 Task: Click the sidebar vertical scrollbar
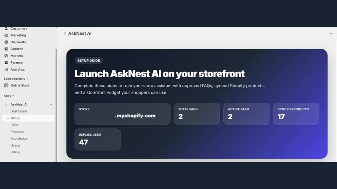pyautogui.click(x=56, y=105)
